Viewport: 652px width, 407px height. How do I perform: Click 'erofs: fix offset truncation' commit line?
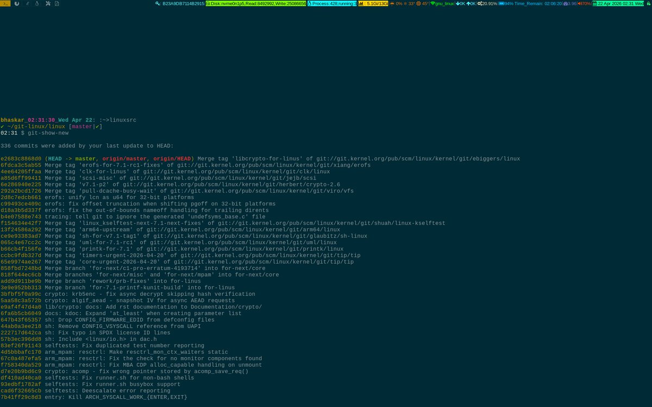click(138, 205)
